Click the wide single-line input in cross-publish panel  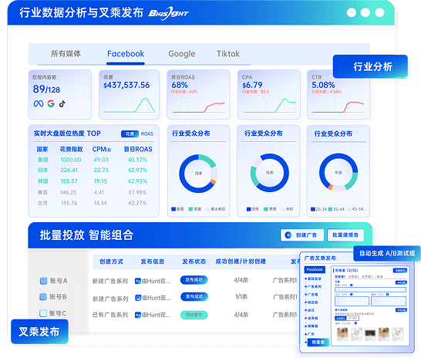pyautogui.click(x=370, y=290)
